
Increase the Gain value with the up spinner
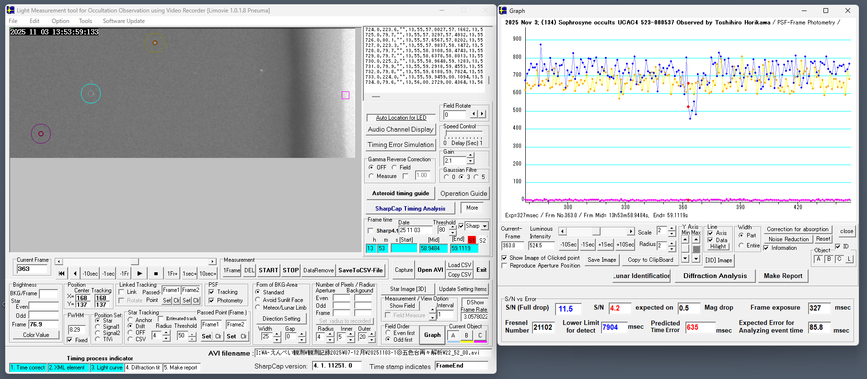[x=470, y=156]
